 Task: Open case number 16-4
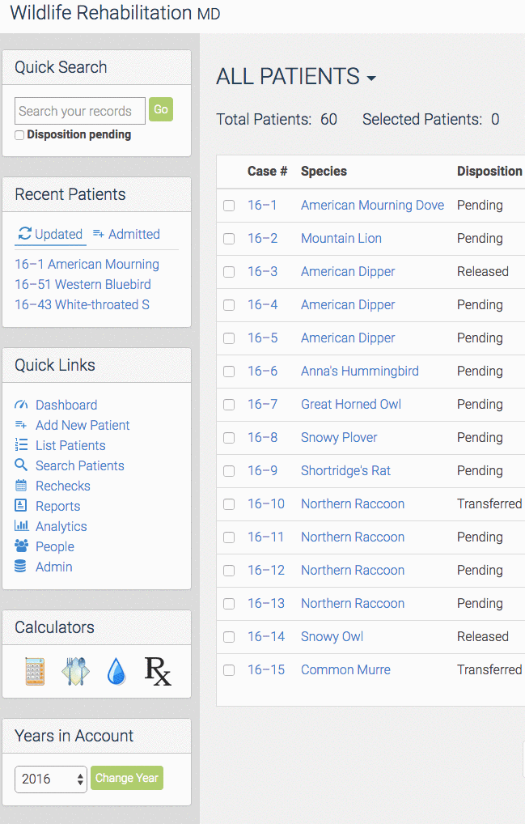(x=262, y=305)
